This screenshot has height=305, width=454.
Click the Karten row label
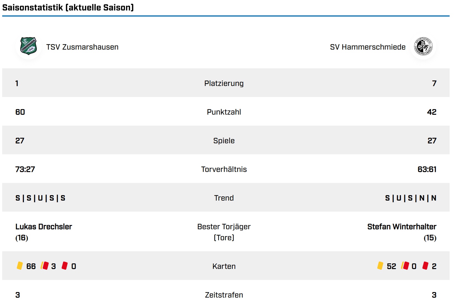click(x=224, y=266)
